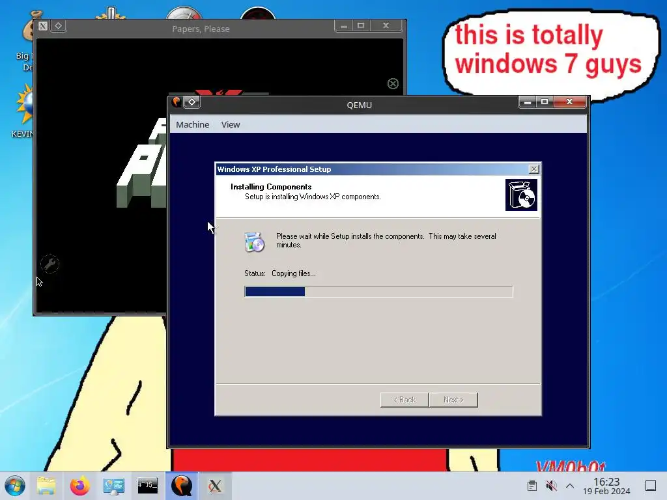Toggle the keep-above diamond button in the QEMU titlebar
This screenshot has width=667, height=500.
tap(192, 102)
